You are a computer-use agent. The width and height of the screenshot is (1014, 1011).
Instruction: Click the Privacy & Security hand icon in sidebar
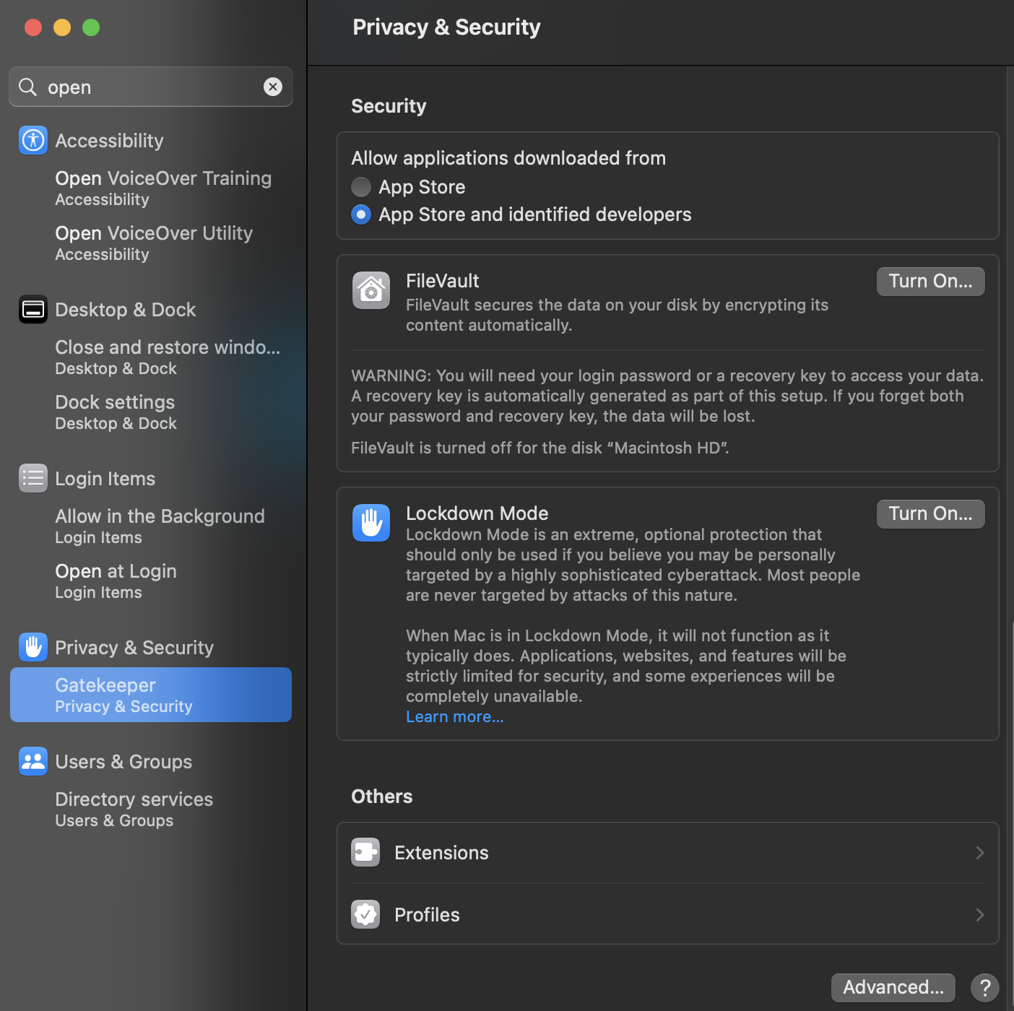(x=33, y=647)
